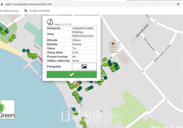Click the Listopadna stabla category value
Viewport: 183px width, 128px height.
click(84, 28)
